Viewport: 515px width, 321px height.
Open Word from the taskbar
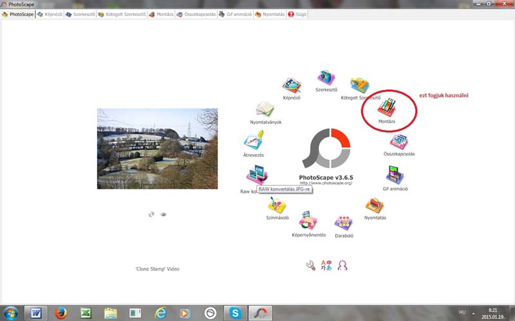click(x=36, y=313)
